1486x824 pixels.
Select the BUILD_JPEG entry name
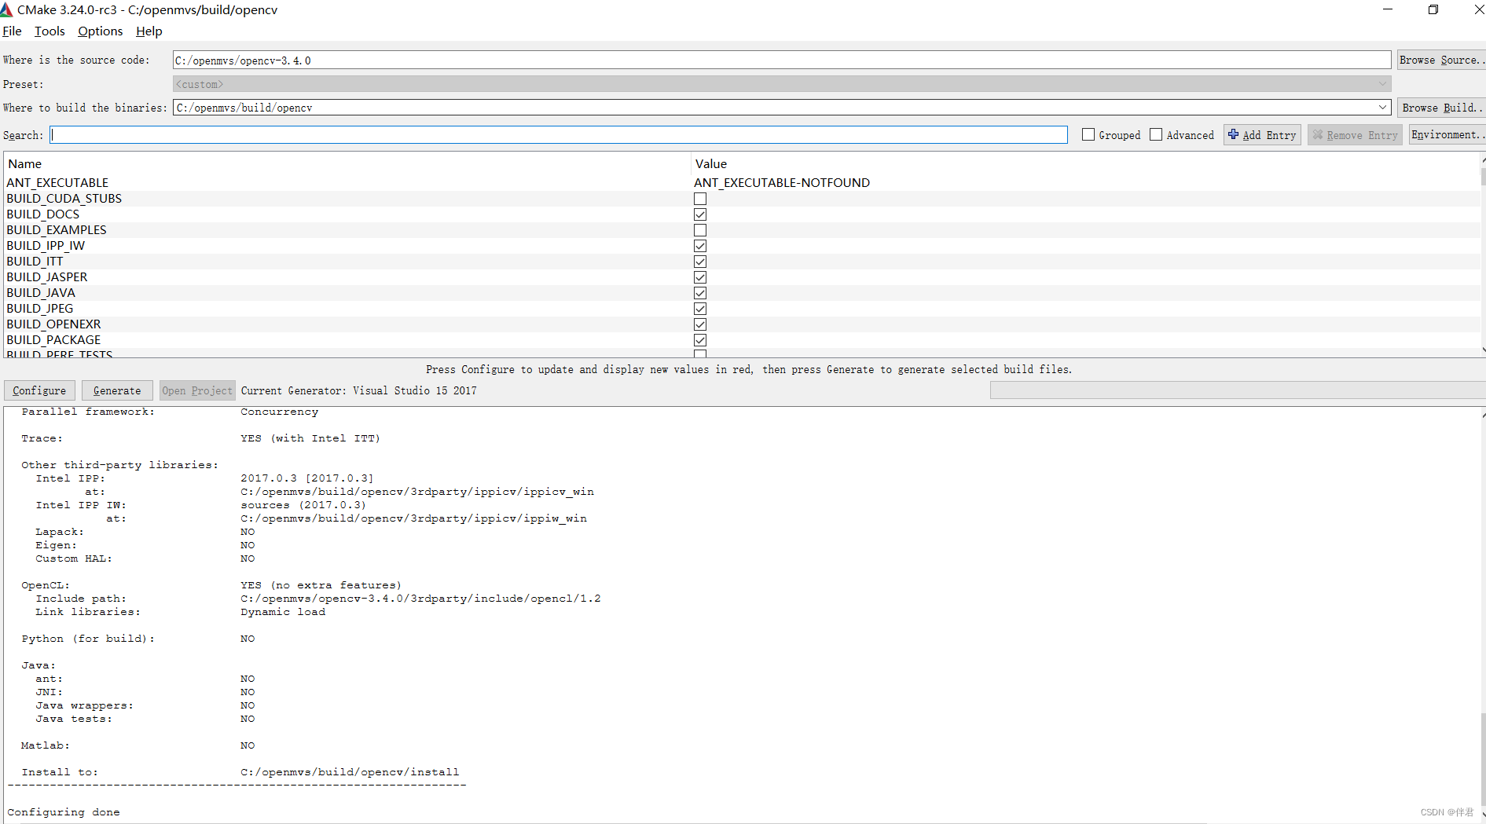[x=40, y=309]
